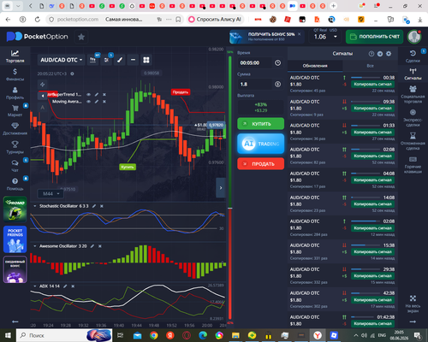
Task: Open the user avatar profile menu
Action: (414, 37)
